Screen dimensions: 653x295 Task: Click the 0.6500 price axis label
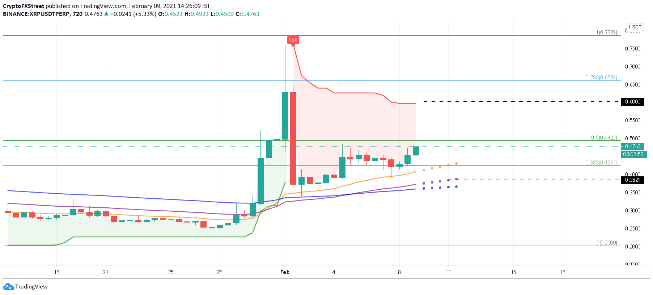pos(633,85)
